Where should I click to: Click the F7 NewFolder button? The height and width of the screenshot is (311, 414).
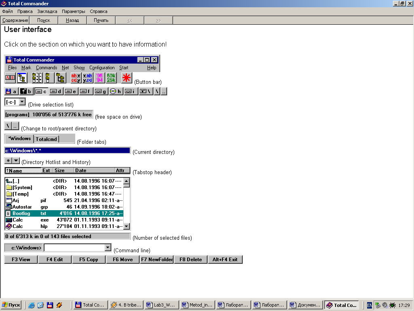157,260
